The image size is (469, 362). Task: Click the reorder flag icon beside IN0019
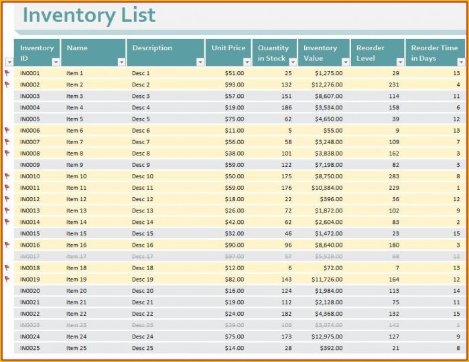click(x=7, y=279)
